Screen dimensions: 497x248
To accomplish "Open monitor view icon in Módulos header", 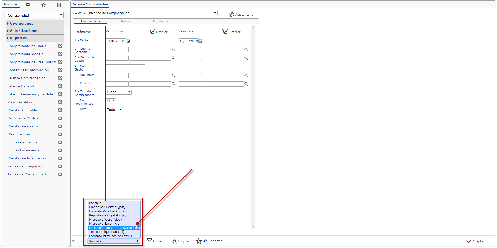I will click(28, 5).
